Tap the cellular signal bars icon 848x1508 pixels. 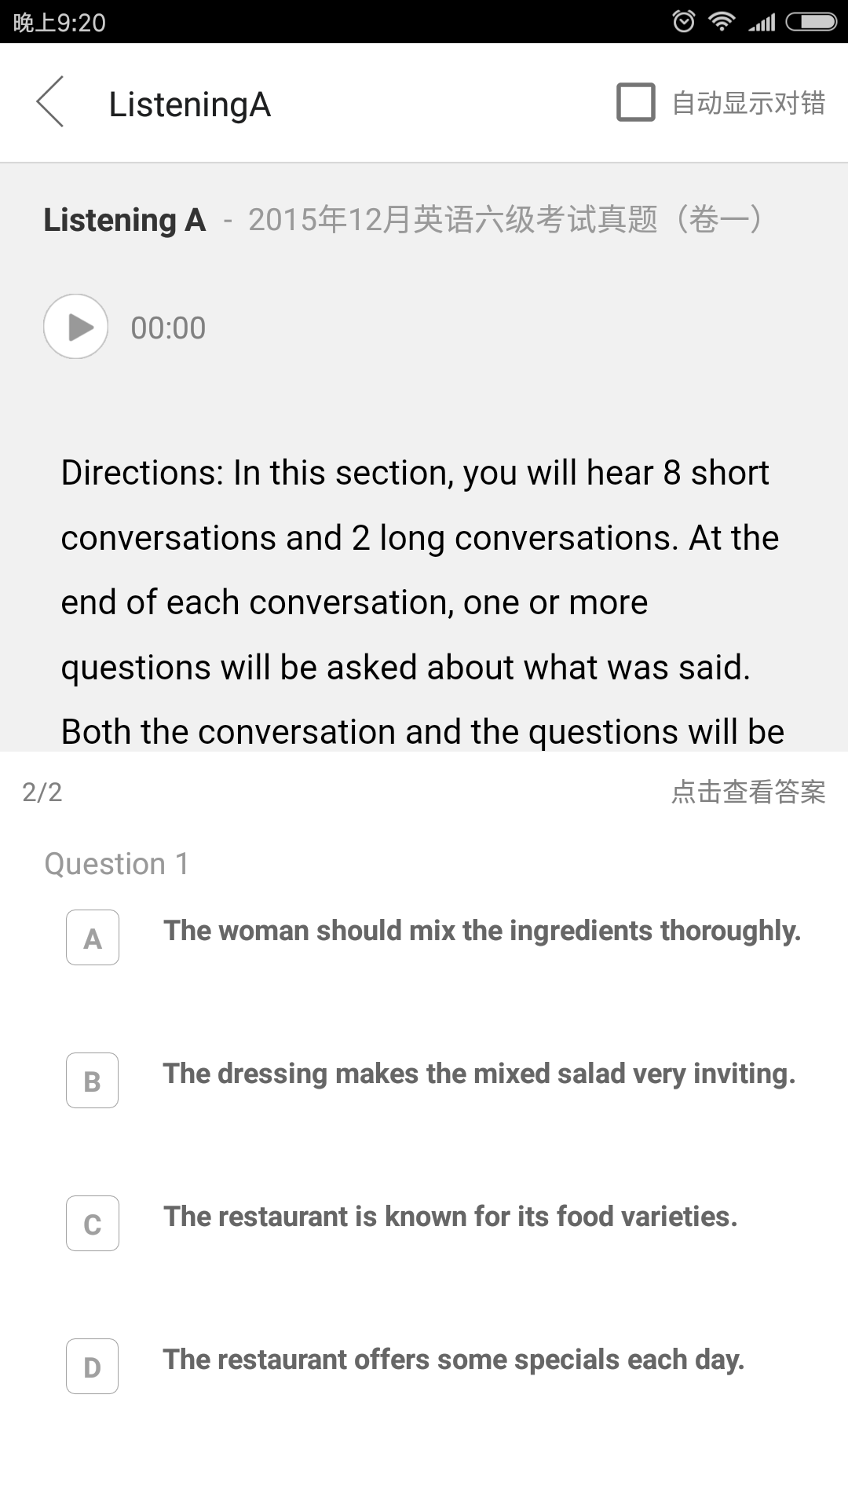[762, 22]
